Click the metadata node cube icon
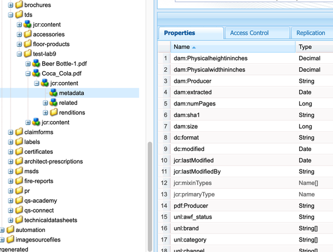This screenshot has height=252, width=333. pyautogui.click(x=54, y=93)
